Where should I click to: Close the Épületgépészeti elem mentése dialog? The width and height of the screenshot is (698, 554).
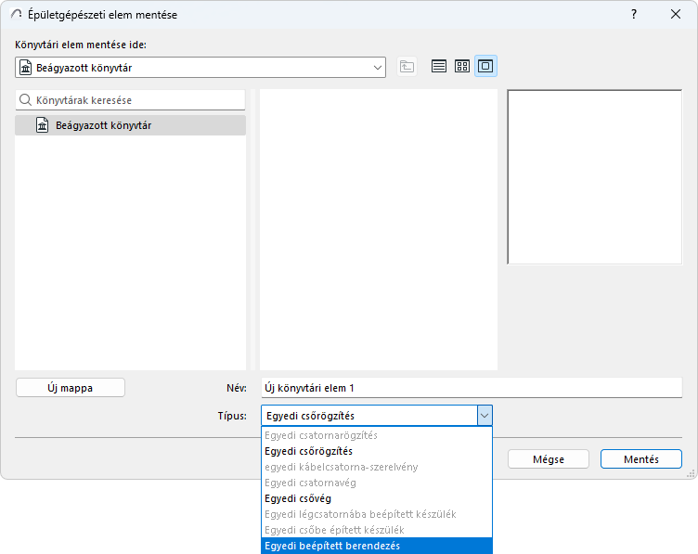pos(676,14)
